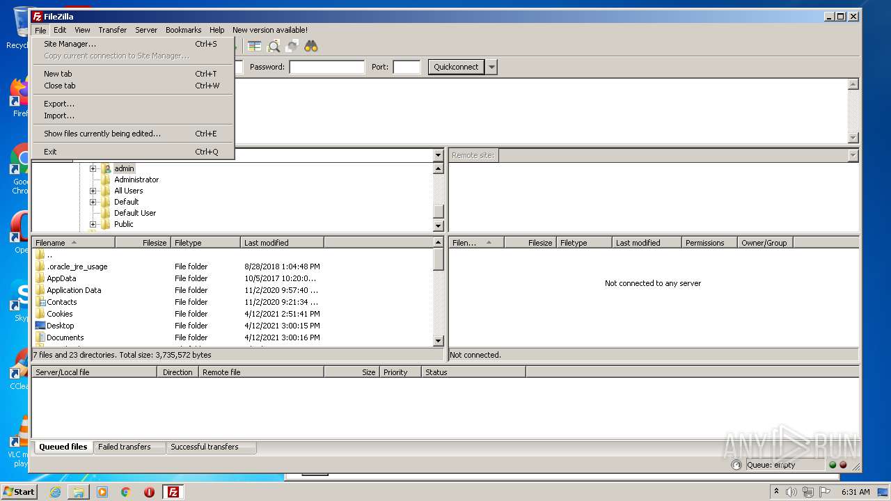Open the Server menu
The image size is (891, 501).
(x=146, y=30)
